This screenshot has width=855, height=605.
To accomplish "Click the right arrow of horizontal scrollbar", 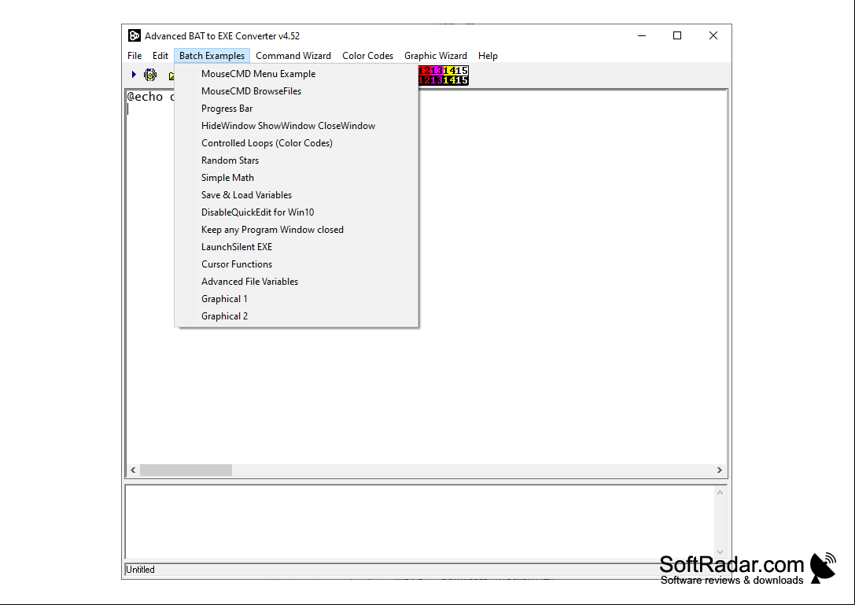I will click(719, 470).
